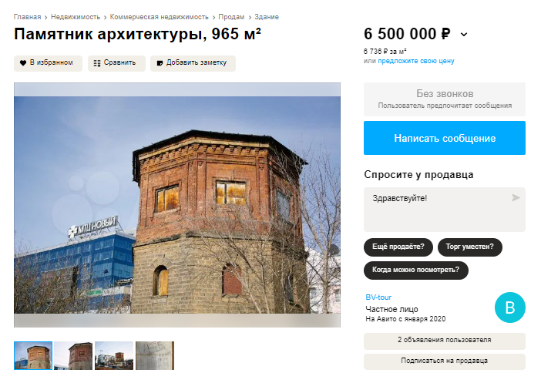Click предложите свою цену link

416,61
